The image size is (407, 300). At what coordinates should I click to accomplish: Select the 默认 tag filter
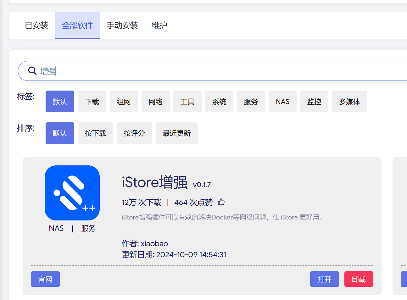(60, 102)
